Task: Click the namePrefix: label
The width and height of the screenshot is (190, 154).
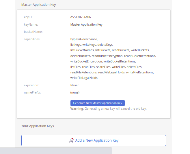Action: 32,92
